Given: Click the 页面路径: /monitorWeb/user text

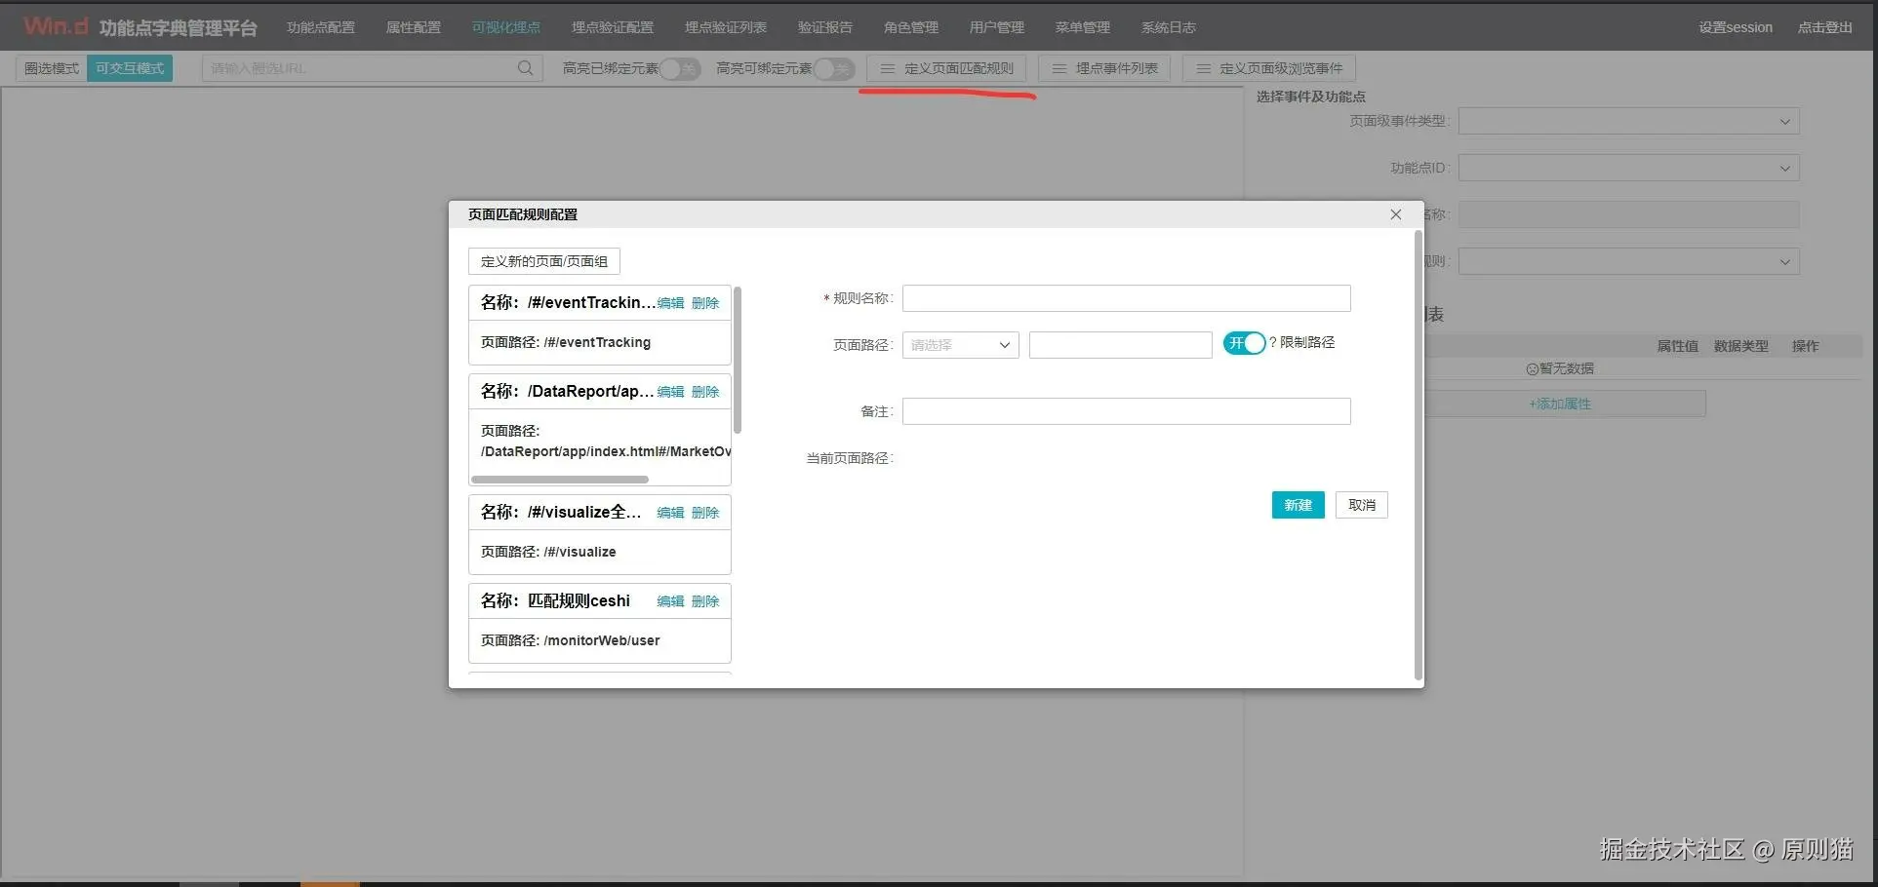Looking at the screenshot, I should coord(571,640).
